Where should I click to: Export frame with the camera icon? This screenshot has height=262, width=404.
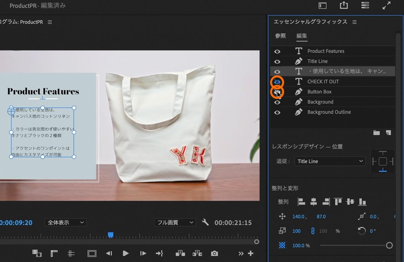[214, 254]
